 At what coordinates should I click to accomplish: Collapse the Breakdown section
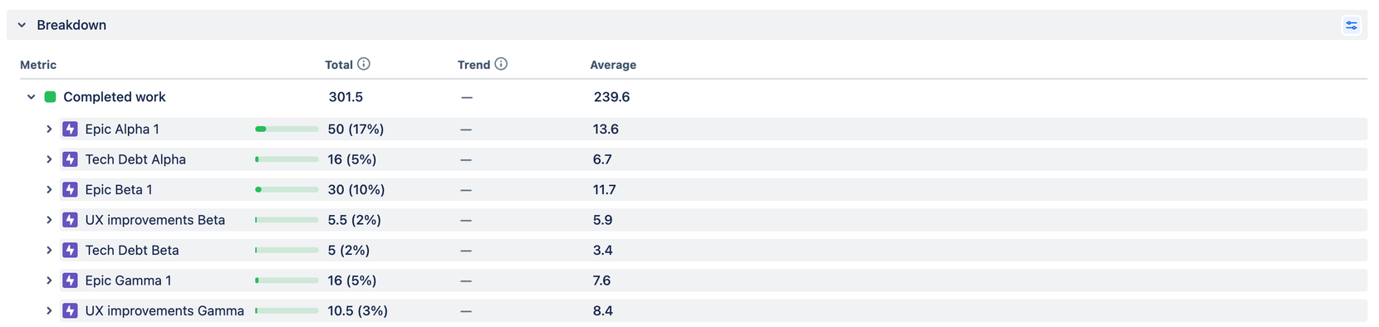(22, 25)
